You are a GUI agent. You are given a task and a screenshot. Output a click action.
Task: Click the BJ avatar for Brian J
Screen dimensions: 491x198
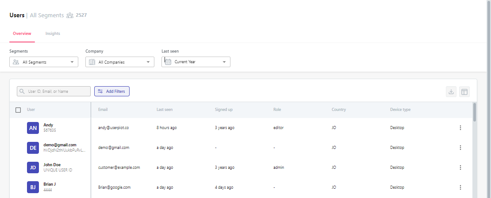pos(33,187)
